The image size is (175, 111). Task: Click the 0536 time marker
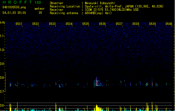click(x=102, y=24)
